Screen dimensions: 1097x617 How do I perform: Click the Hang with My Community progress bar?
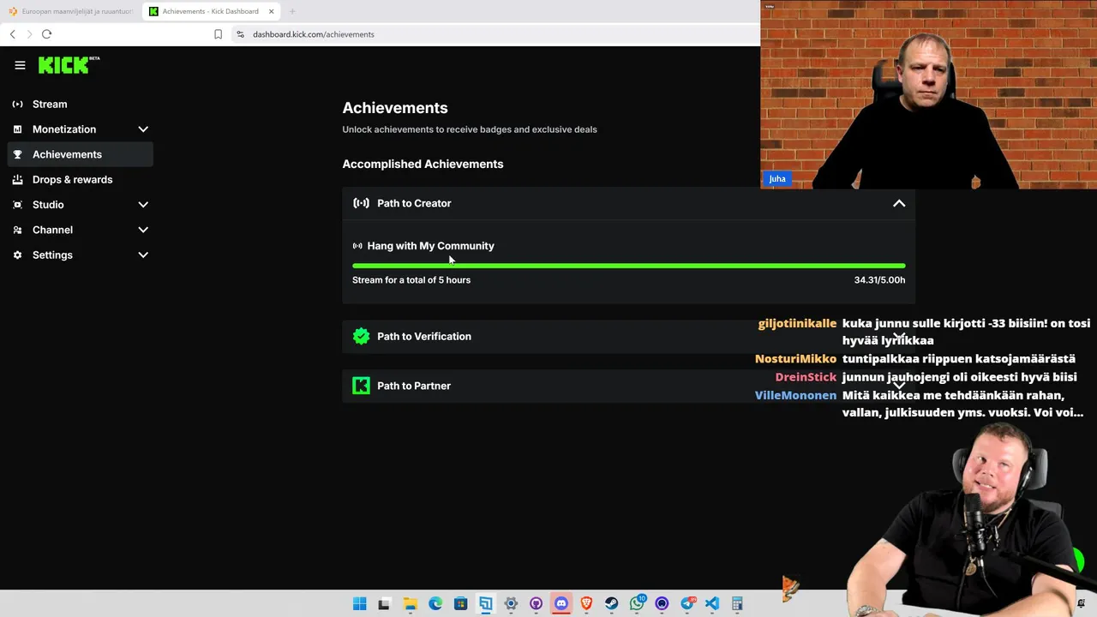pos(628,266)
